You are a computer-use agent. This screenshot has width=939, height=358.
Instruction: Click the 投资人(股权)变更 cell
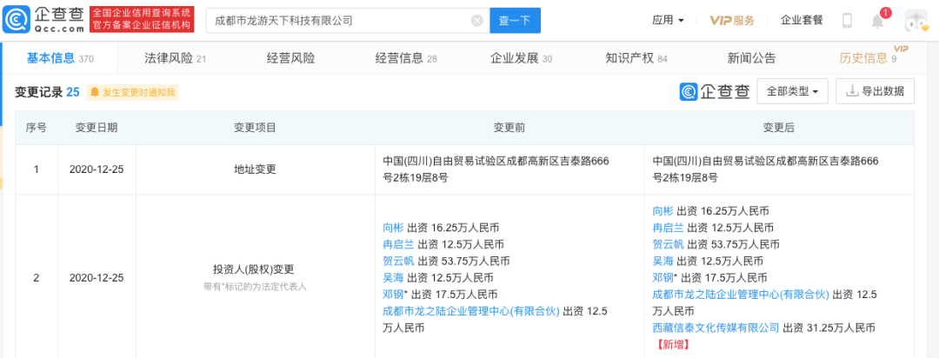[255, 269]
